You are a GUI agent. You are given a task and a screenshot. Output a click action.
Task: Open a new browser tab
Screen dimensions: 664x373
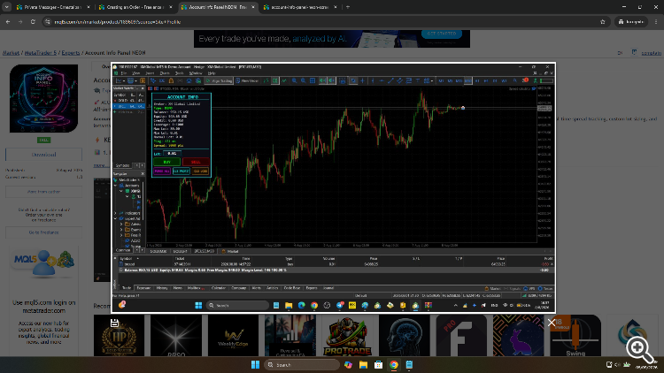click(348, 7)
